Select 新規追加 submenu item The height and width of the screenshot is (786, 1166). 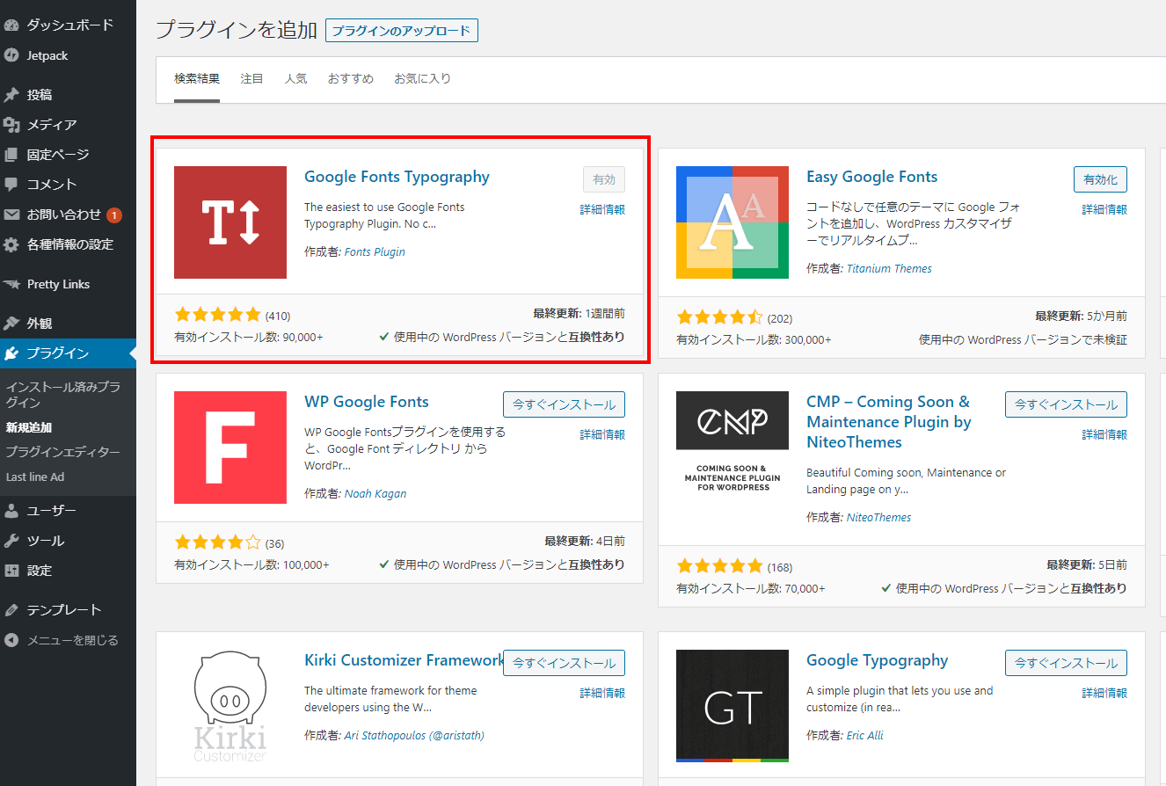(29, 428)
